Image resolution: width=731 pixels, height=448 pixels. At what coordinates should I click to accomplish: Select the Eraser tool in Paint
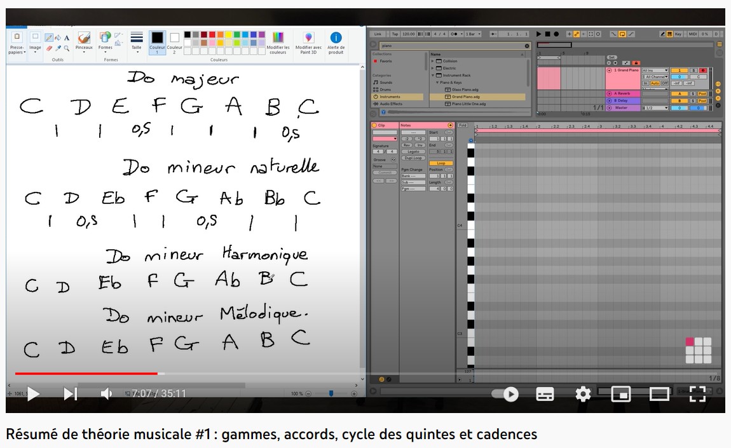[48, 48]
